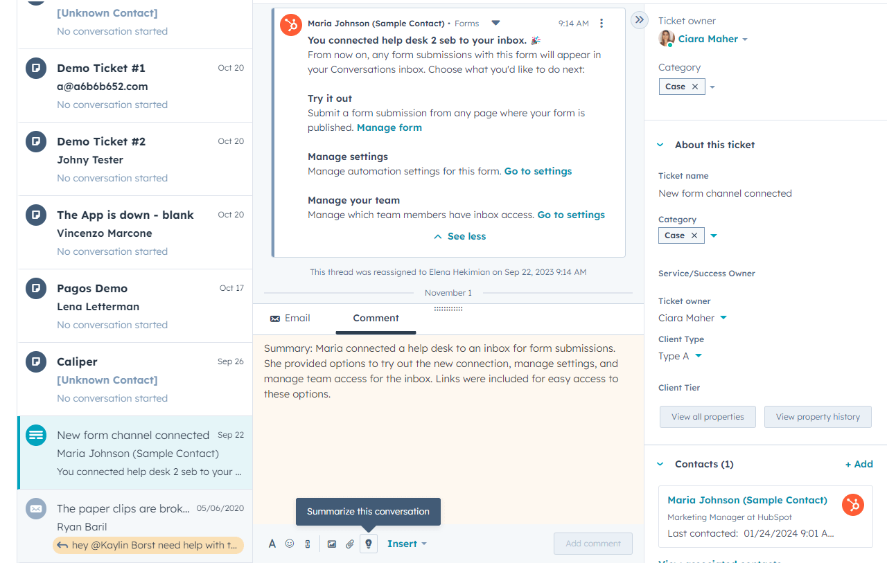The width and height of the screenshot is (887, 563).
Task: Expand the Forms thread dropdown arrow
Action: pos(495,22)
